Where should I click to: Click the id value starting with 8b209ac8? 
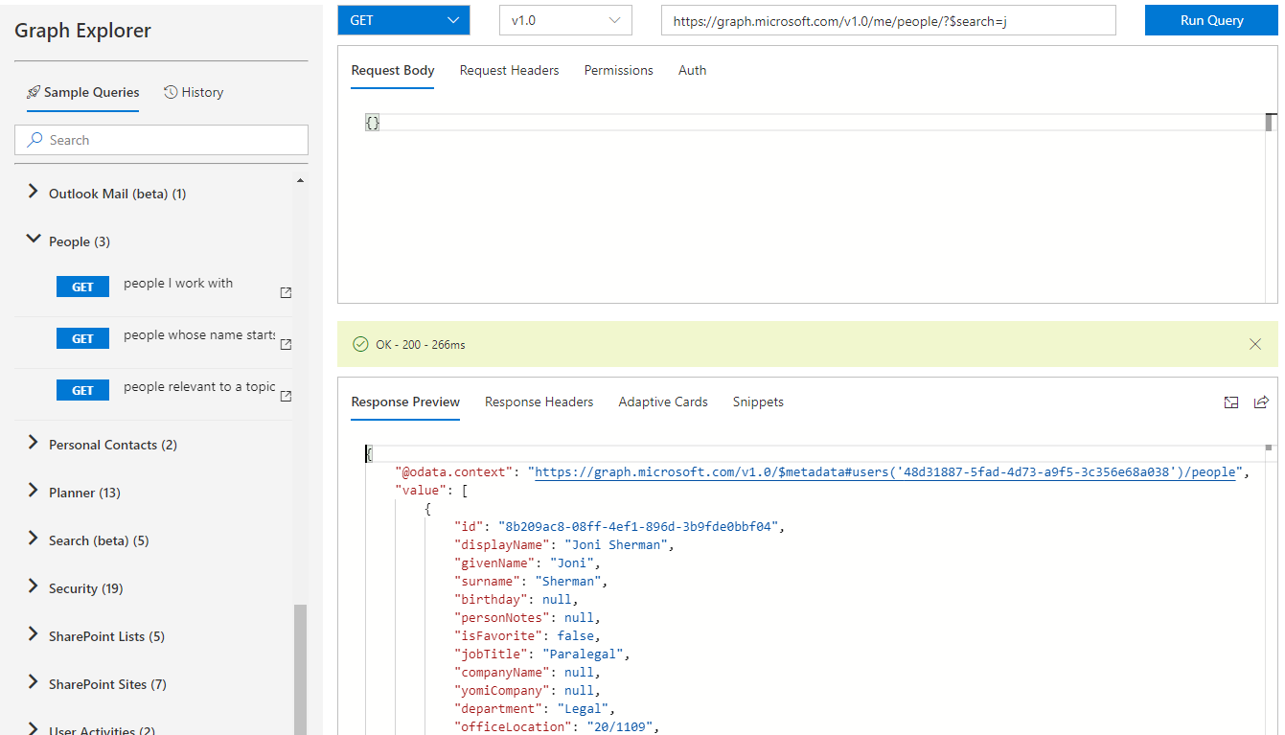[640, 527]
